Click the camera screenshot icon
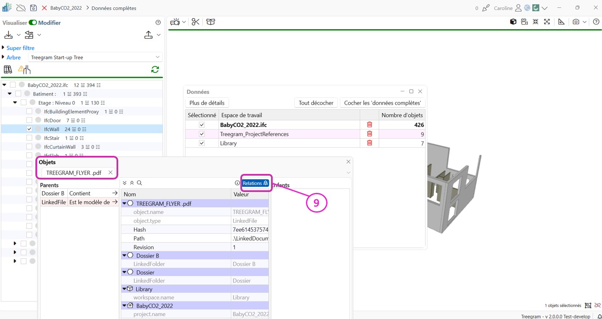Viewport: 602px width, 319px height. (576, 22)
